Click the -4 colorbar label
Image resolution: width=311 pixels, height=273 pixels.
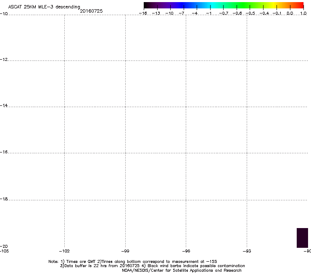(195, 13)
